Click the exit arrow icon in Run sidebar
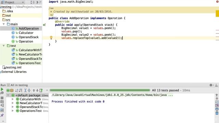The image size is (219, 123). pyautogui.click(x=2, y=106)
